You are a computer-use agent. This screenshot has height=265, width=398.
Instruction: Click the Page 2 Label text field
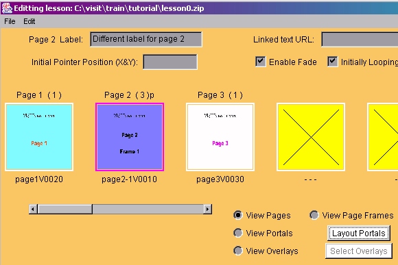pyautogui.click(x=146, y=39)
